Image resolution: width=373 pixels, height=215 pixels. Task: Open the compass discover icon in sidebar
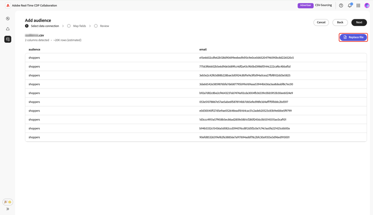8,18
